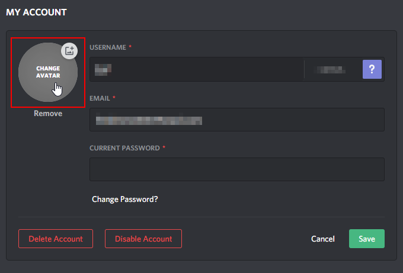
Task: Focus the Email input field
Action: [237, 120]
